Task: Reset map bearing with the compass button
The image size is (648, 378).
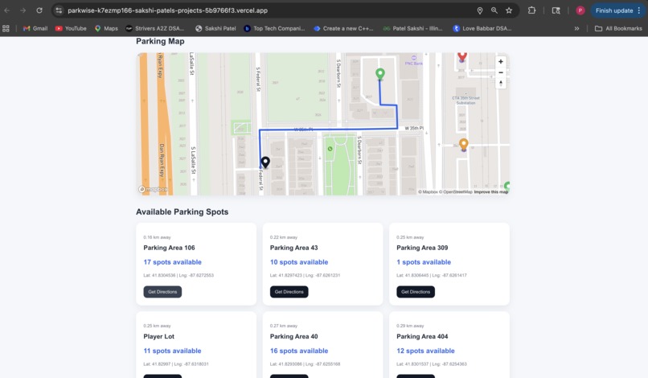Action: point(500,83)
